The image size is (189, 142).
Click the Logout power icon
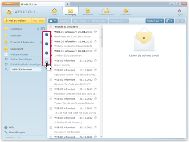coord(180,11)
